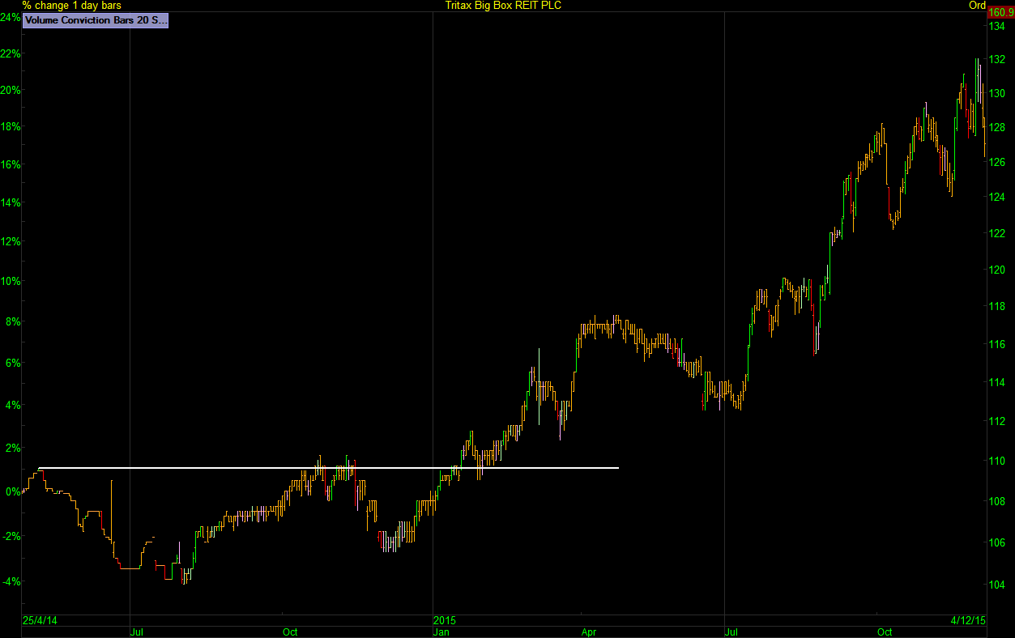The image size is (1015, 638).
Task: Click the 110 price axis label
Action: 996,461
